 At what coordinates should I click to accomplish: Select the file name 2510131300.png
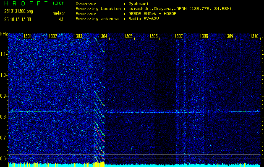[19, 11]
